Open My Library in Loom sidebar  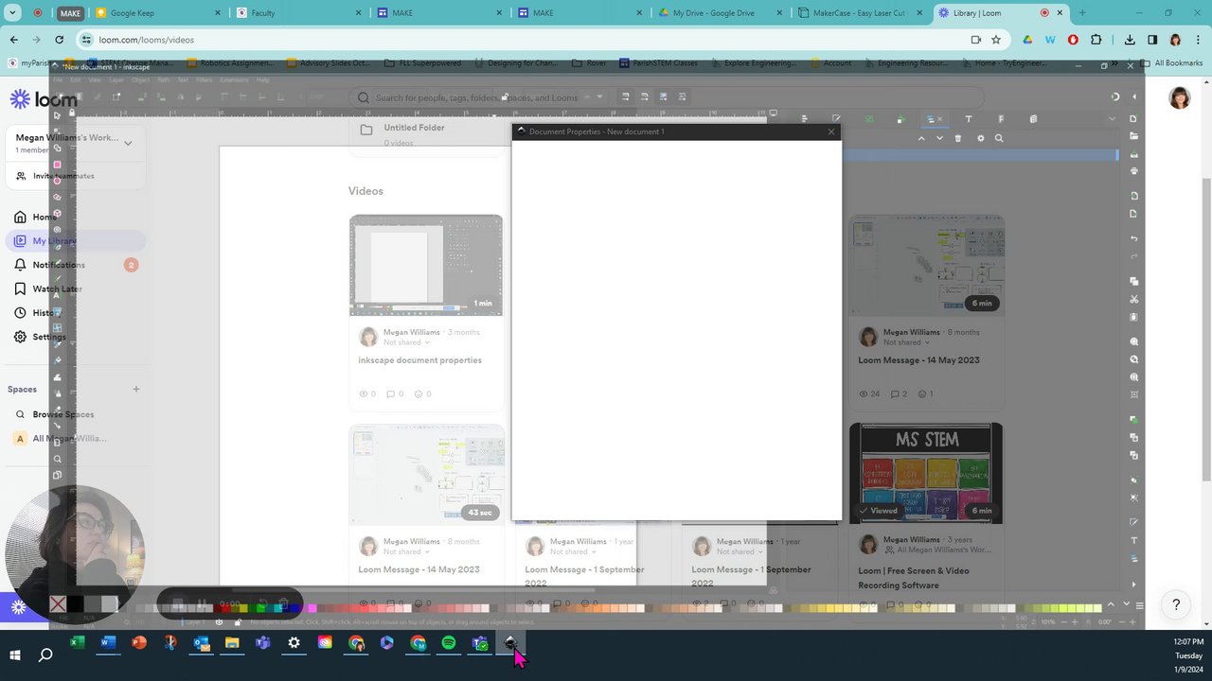tap(77, 241)
